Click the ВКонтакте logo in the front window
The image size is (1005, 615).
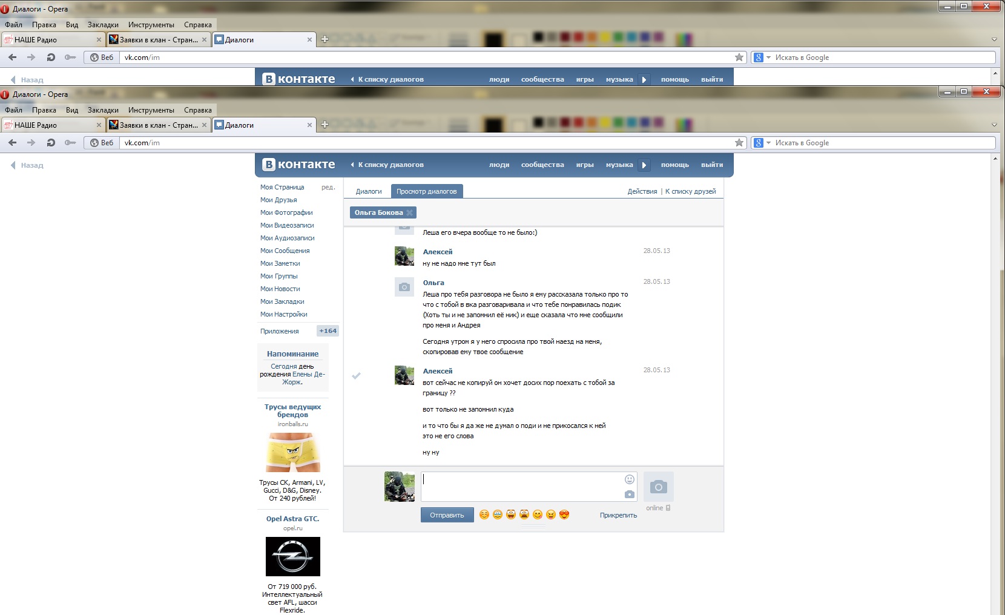(x=298, y=165)
